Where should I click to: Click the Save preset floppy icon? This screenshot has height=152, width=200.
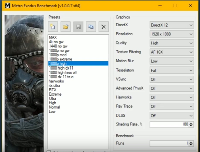point(78,27)
